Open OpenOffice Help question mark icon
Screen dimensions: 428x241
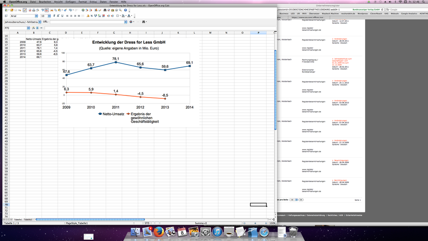tap(126, 10)
